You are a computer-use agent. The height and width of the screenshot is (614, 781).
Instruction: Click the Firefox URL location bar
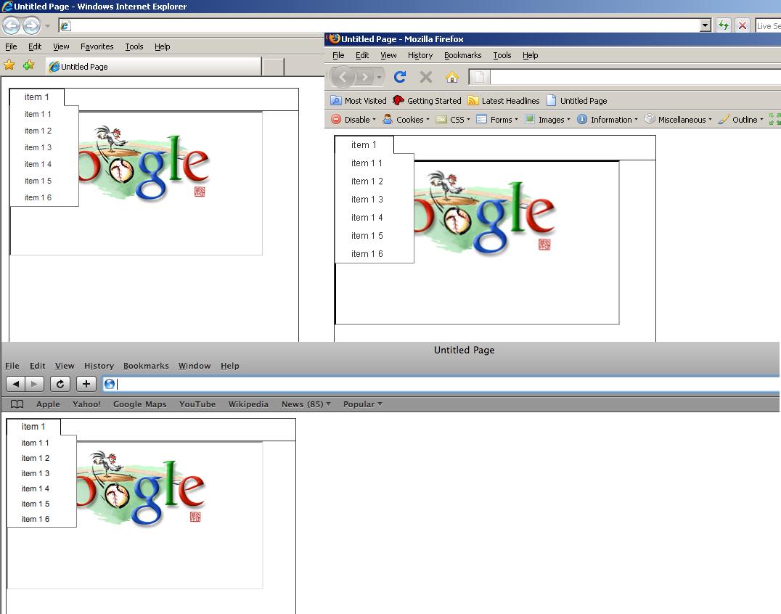(625, 77)
